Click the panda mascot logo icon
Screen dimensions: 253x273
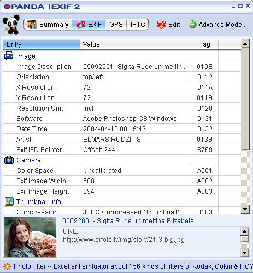[11, 25]
